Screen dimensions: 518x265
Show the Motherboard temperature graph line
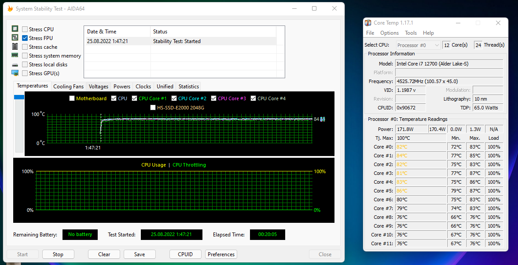point(72,98)
